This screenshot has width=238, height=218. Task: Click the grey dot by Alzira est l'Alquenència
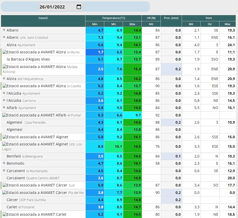[x=4, y=78]
